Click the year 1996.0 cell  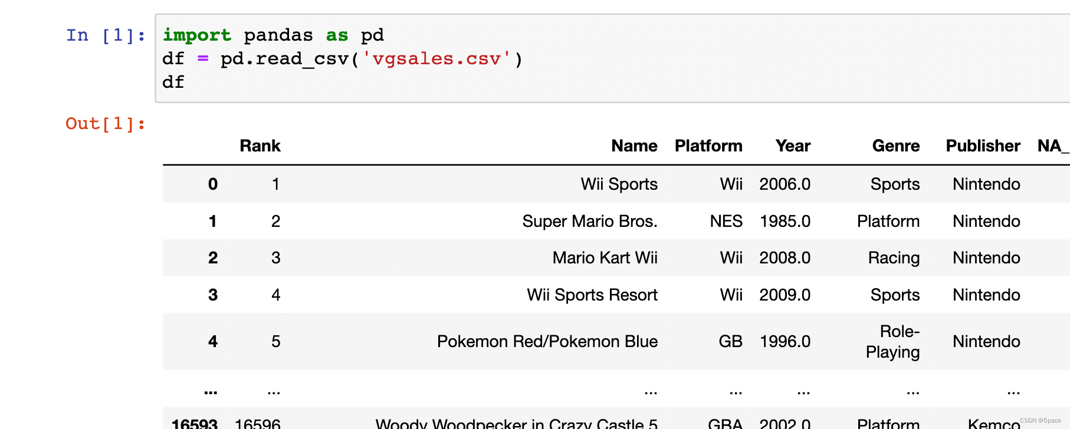[785, 342]
